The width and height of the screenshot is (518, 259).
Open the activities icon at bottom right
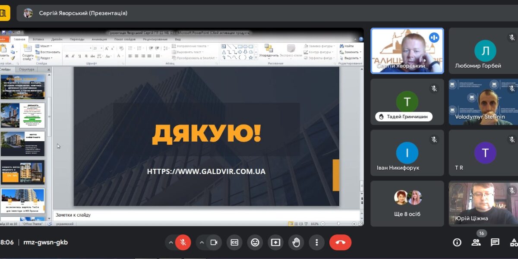tap(513, 243)
